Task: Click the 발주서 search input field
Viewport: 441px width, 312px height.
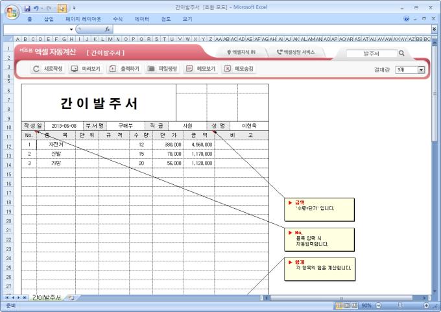Action: coord(371,53)
